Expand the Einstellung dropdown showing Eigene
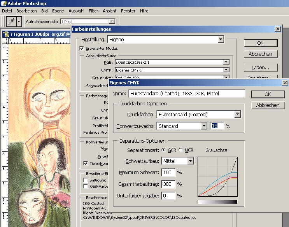The height and width of the screenshot is (227, 289). [x=221, y=39]
